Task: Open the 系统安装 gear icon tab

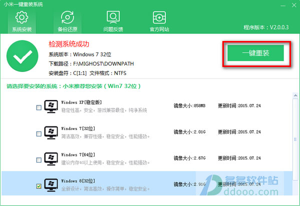Action: 22,21
